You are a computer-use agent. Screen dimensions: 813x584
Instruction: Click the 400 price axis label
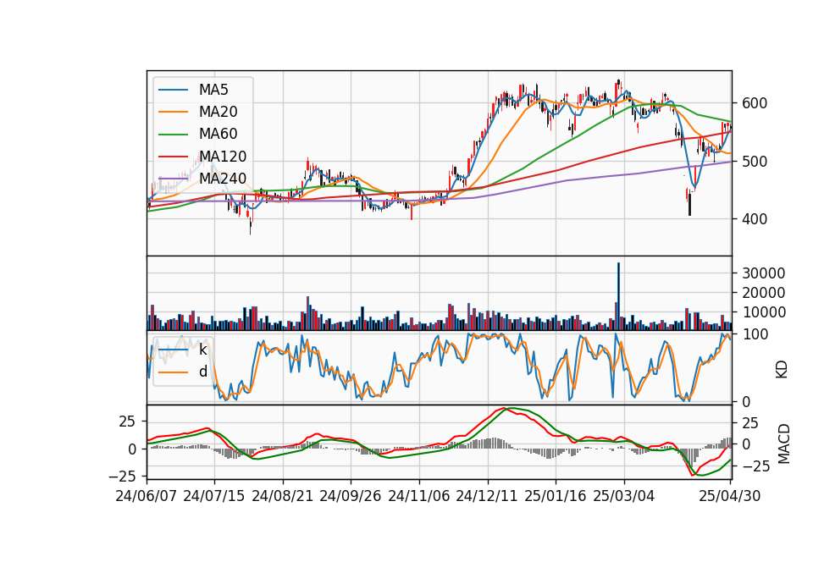(755, 219)
